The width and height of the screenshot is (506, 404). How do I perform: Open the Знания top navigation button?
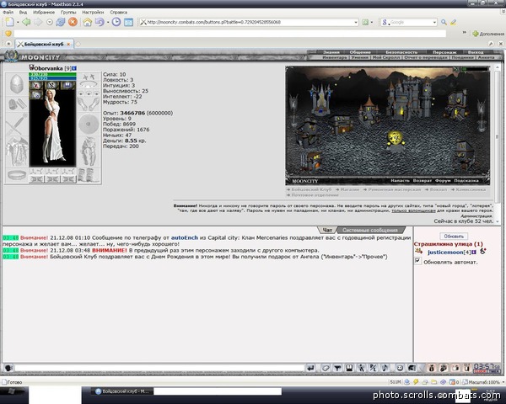pyautogui.click(x=331, y=52)
